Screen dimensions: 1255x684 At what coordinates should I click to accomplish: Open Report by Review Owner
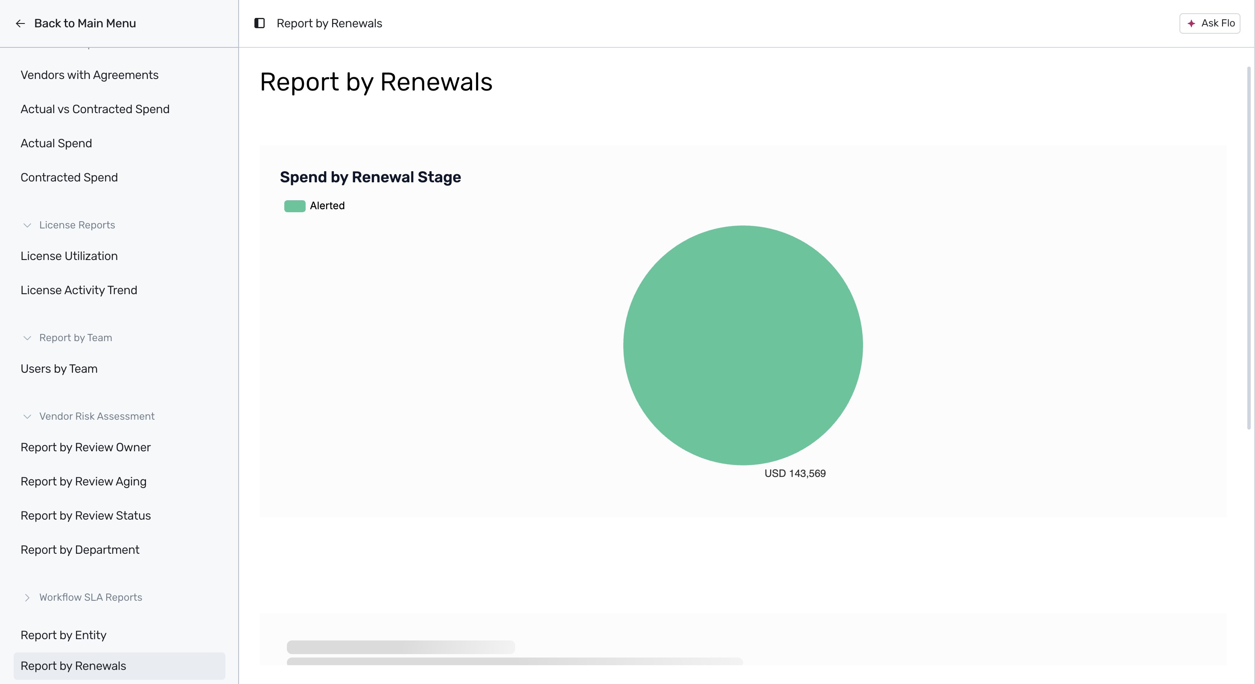point(86,447)
